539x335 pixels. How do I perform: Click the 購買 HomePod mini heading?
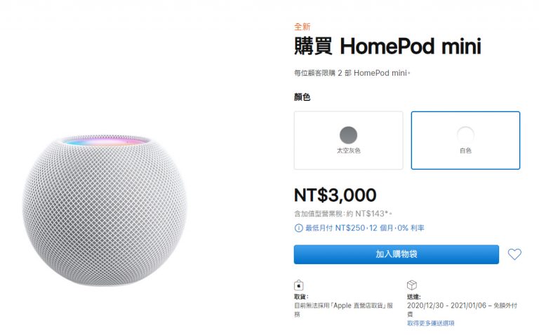click(x=387, y=46)
